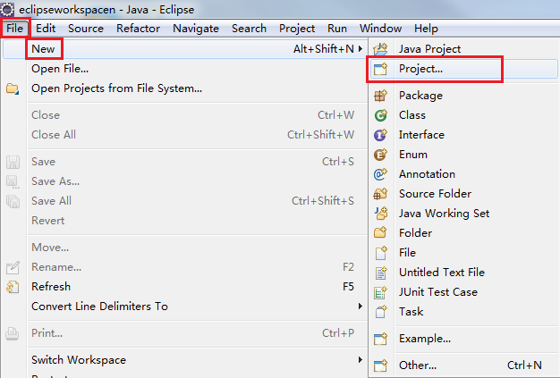Click the Java Project icon
This screenshot has width=560, height=378.
coord(380,49)
